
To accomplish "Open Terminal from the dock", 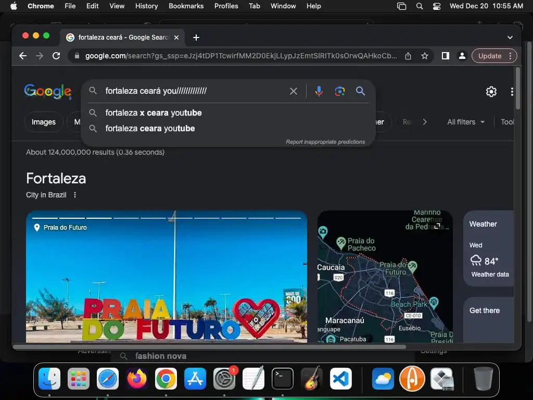I will [x=283, y=379].
